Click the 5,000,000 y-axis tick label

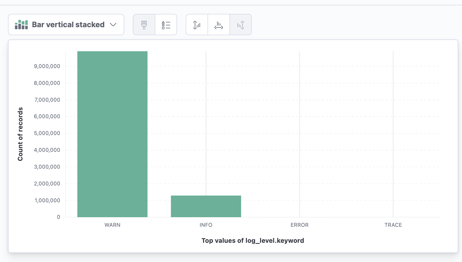coord(47,133)
